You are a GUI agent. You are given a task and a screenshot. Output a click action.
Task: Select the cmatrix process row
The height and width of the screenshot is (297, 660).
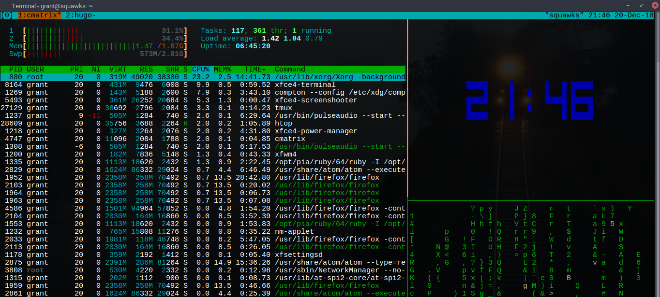[x=203, y=139]
